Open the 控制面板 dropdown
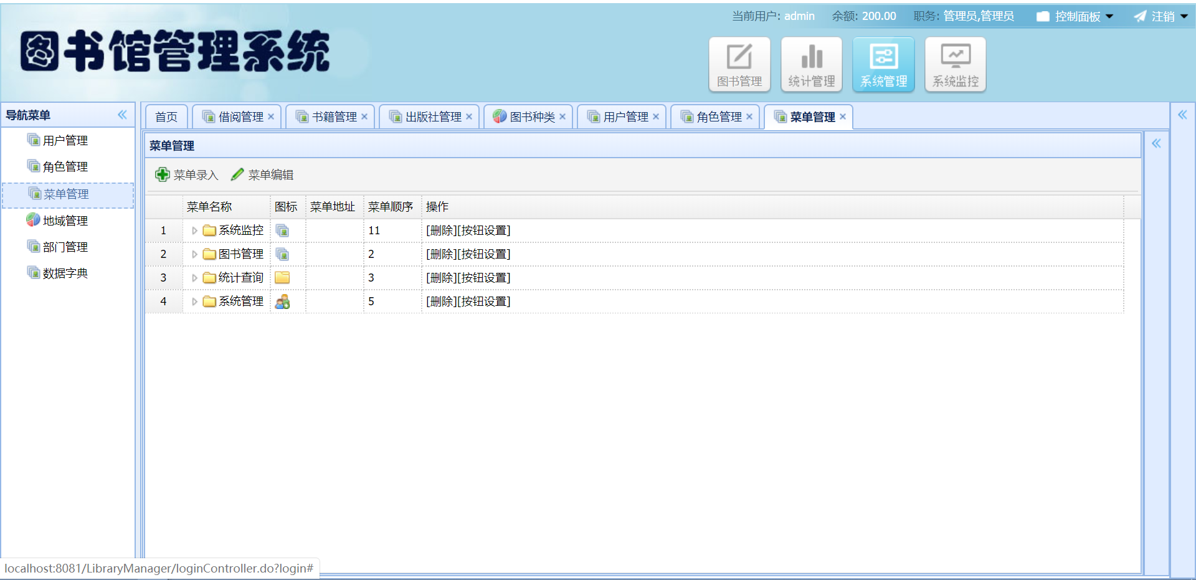Image resolution: width=1196 pixels, height=580 pixels. [1075, 16]
